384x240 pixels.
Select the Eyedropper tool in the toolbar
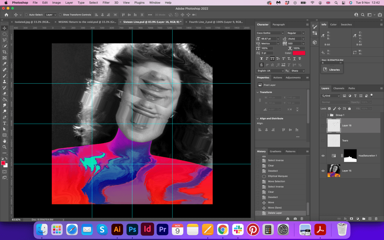[4, 64]
